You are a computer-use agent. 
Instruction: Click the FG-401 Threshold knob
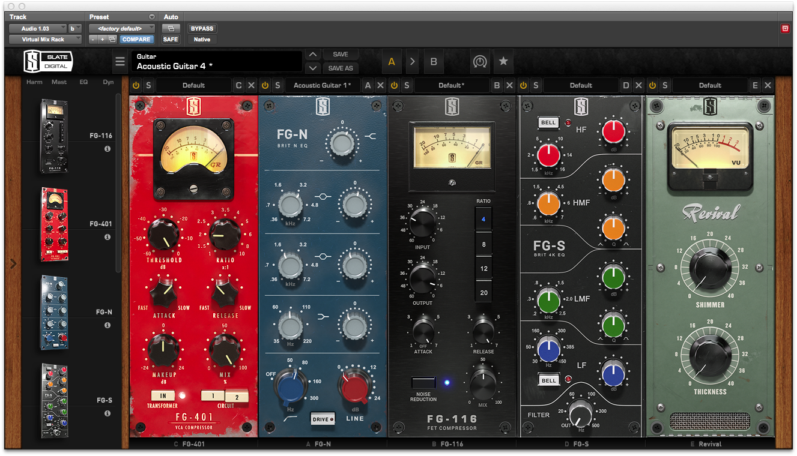pyautogui.click(x=163, y=233)
